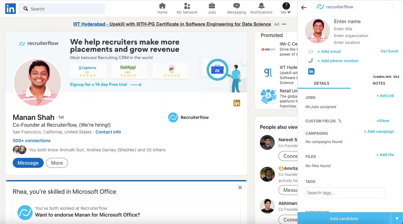403x224 pixels.
Task: Open 500+ connections link
Action: point(32,141)
